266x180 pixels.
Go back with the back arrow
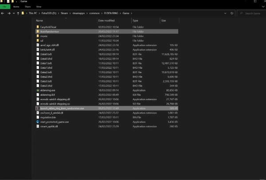[3, 13]
